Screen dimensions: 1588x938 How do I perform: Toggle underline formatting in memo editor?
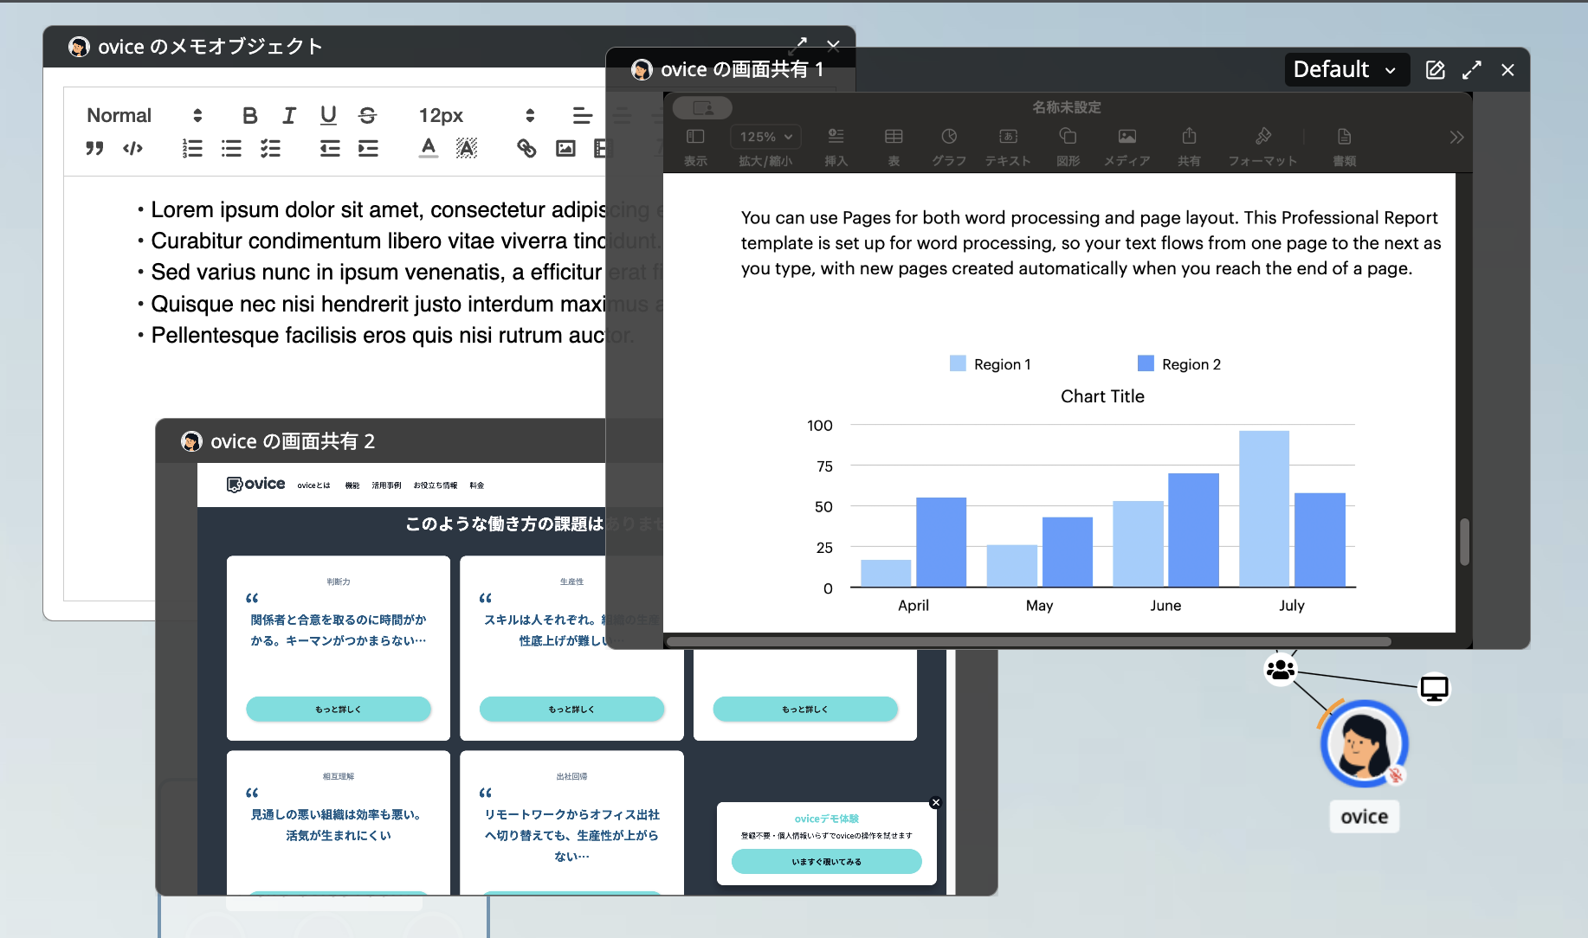point(328,115)
